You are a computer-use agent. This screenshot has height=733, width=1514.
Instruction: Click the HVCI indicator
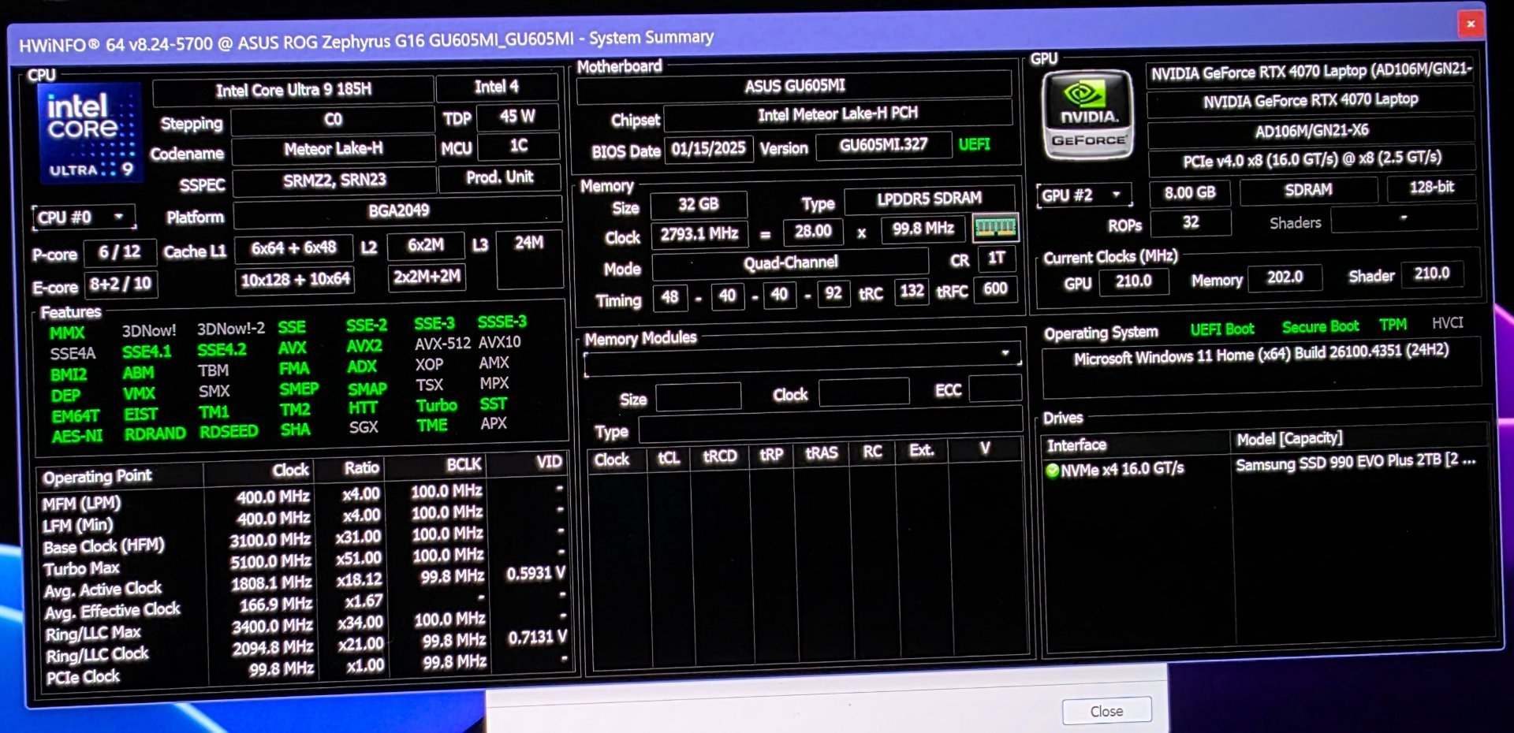pyautogui.click(x=1447, y=323)
